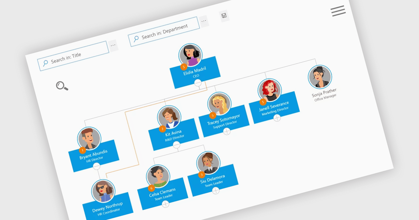Select Elidia Madril's avatar photo
Screen dimensions: 419x220
(191, 55)
